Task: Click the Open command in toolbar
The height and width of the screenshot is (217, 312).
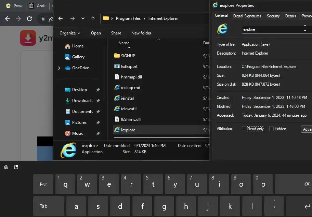Action: 96,33
